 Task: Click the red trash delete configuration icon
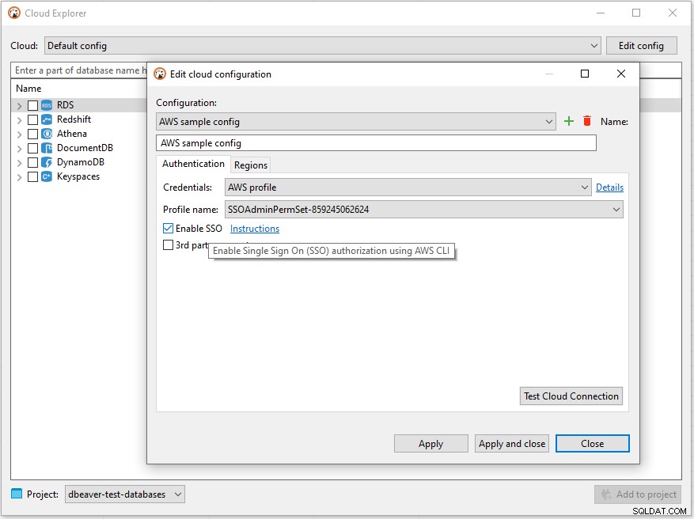click(x=587, y=121)
